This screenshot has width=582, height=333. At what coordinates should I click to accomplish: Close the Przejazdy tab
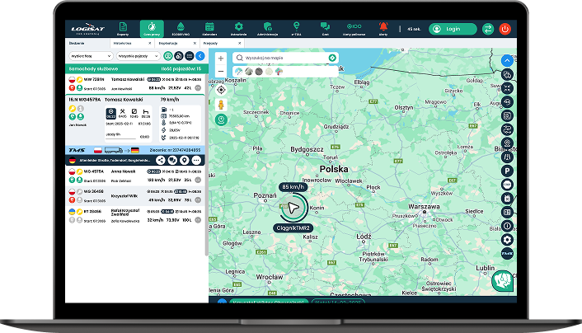tap(239, 44)
